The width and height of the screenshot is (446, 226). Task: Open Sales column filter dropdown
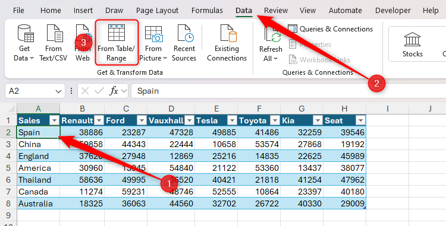click(x=54, y=120)
